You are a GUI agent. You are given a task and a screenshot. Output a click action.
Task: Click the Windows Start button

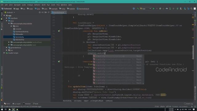tap(2, 109)
